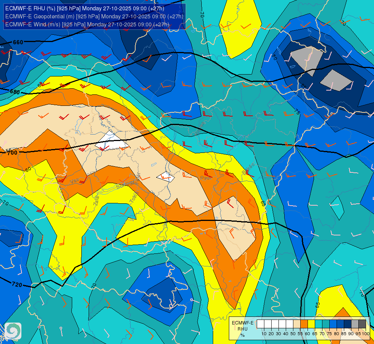Click the 40 tick label in legend
This screenshot has width=374, height=344.
(286, 334)
